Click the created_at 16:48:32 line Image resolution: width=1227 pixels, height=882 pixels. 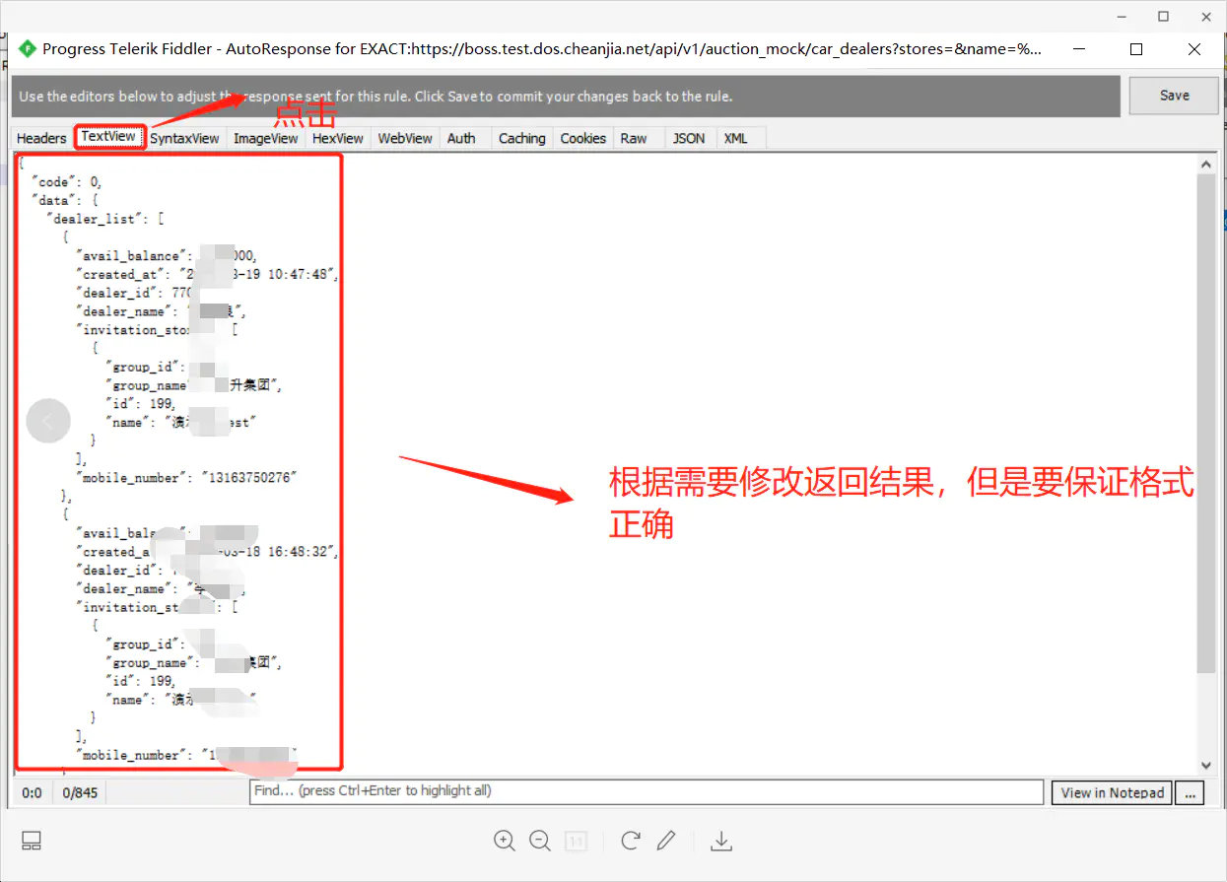[x=208, y=552]
